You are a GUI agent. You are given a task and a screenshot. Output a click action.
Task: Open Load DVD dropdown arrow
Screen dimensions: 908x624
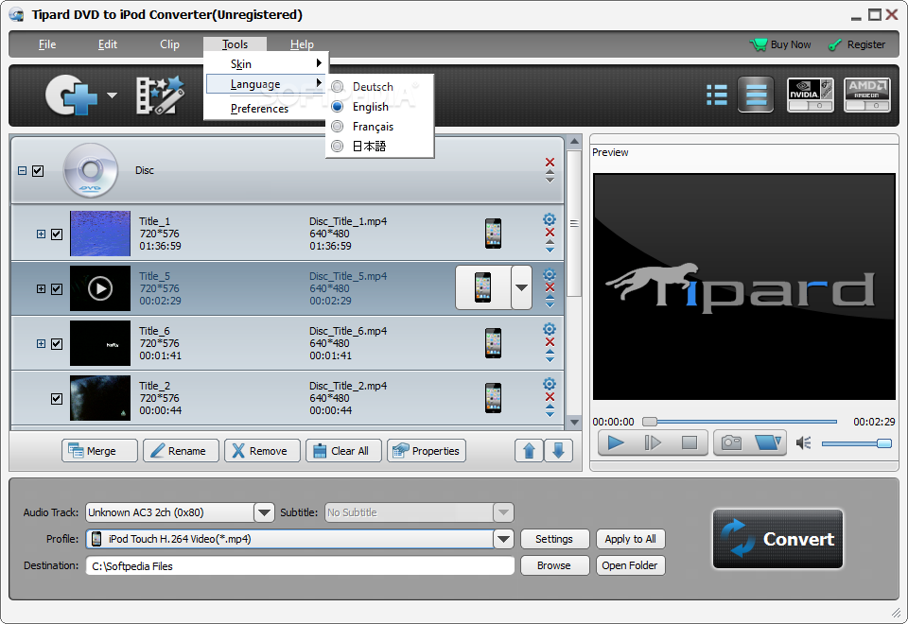[112, 95]
